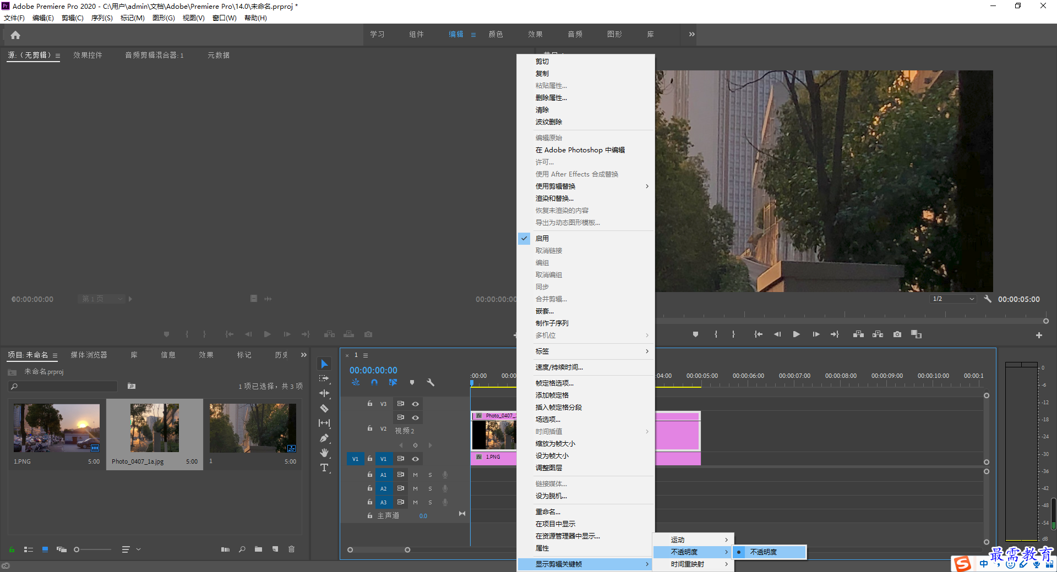This screenshot has height=572, width=1057.
Task: Switch Project panel to freeform view
Action: click(x=61, y=549)
